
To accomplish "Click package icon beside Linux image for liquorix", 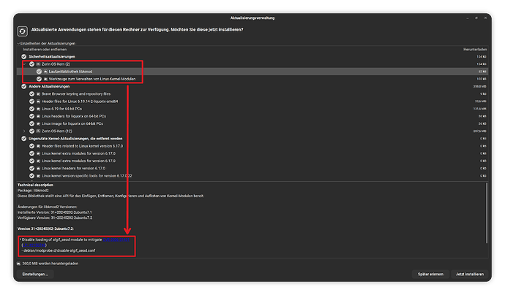I will coord(38,123).
